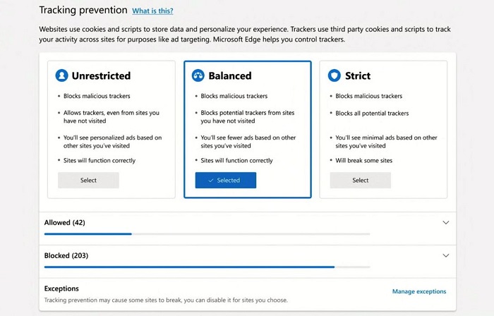The height and width of the screenshot is (316, 494).
Task: Click the Tracking prevention title
Action: click(x=83, y=10)
